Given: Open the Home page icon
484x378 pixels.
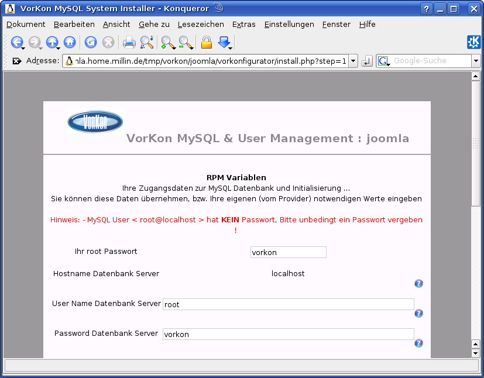Looking at the screenshot, I should [x=70, y=42].
